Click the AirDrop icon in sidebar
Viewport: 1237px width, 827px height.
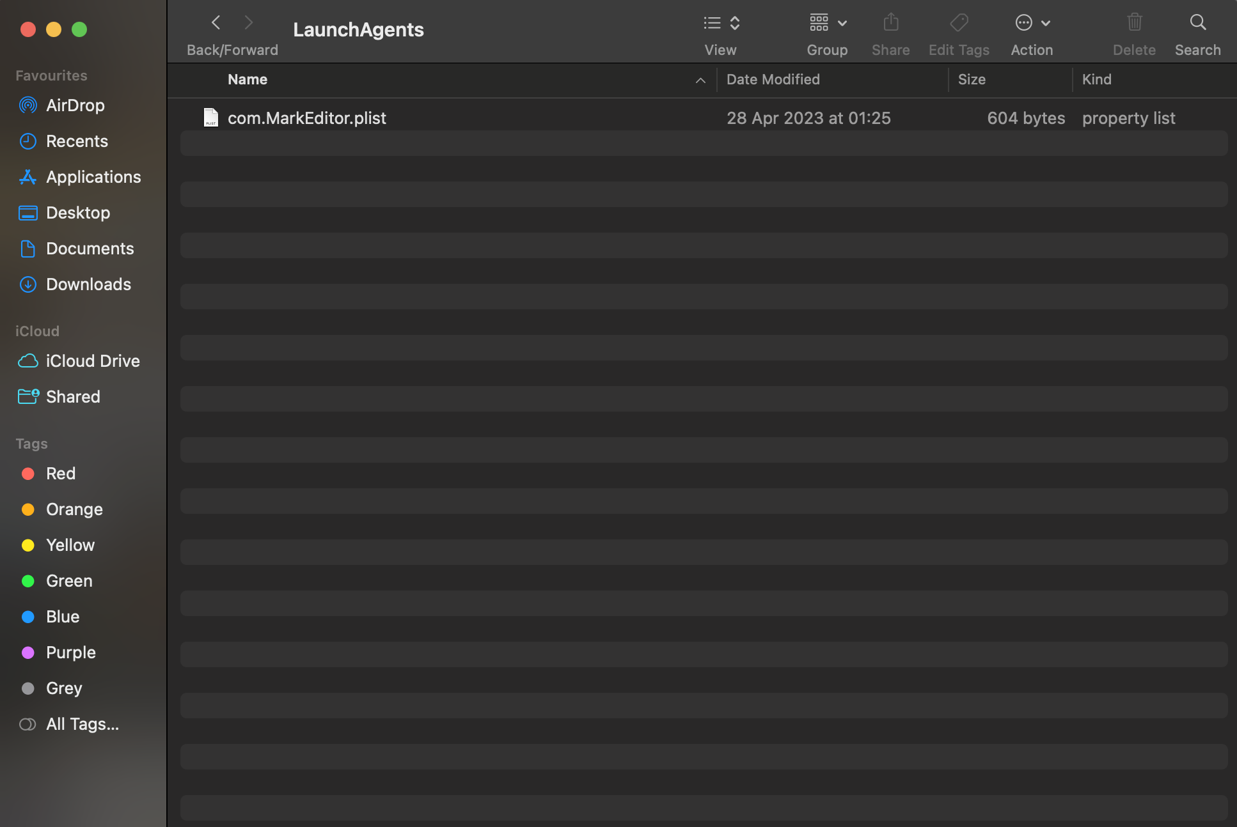[x=29, y=105]
